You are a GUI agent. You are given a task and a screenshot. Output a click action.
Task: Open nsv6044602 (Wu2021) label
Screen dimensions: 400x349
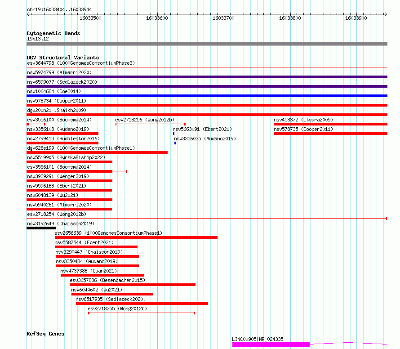(x=97, y=290)
